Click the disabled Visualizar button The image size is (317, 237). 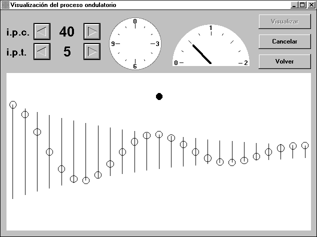[x=284, y=21]
